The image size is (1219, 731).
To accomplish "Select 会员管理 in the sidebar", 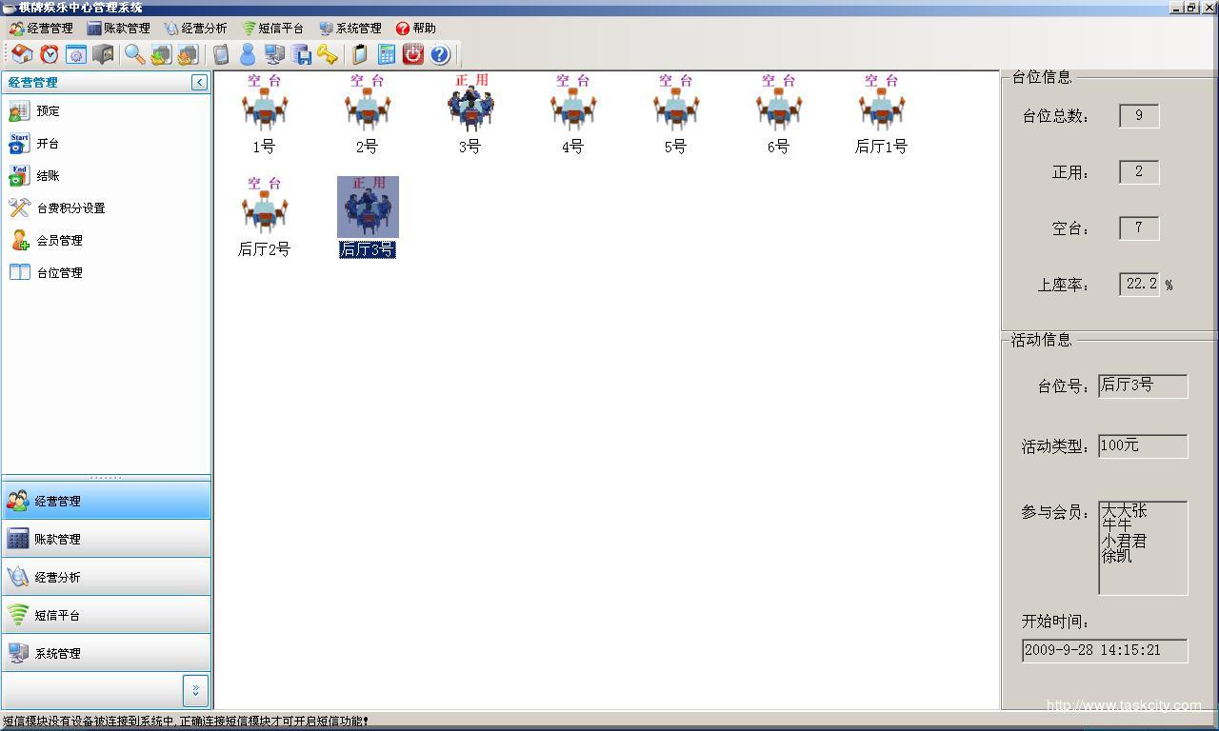I will 59,241.
